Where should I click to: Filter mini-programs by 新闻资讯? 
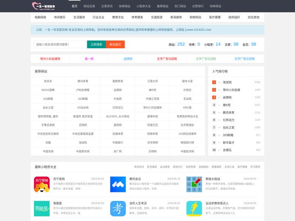(x=139, y=167)
